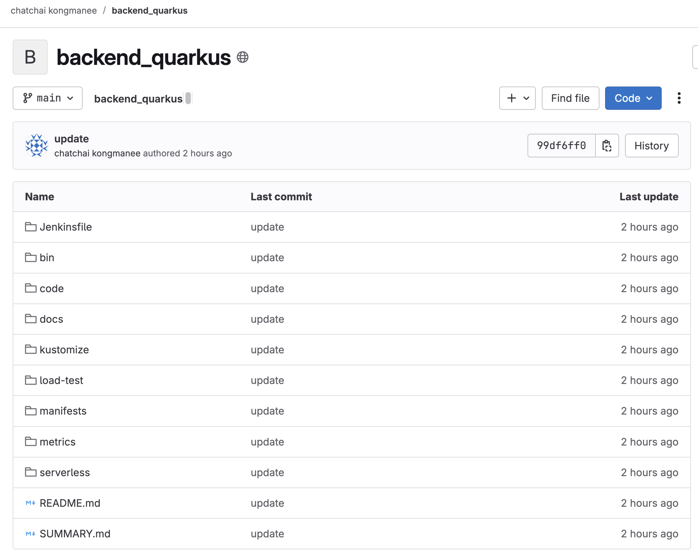Go to chatchai kongmanee in the breadcrumb
Image resolution: width=698 pixels, height=555 pixels.
click(54, 11)
